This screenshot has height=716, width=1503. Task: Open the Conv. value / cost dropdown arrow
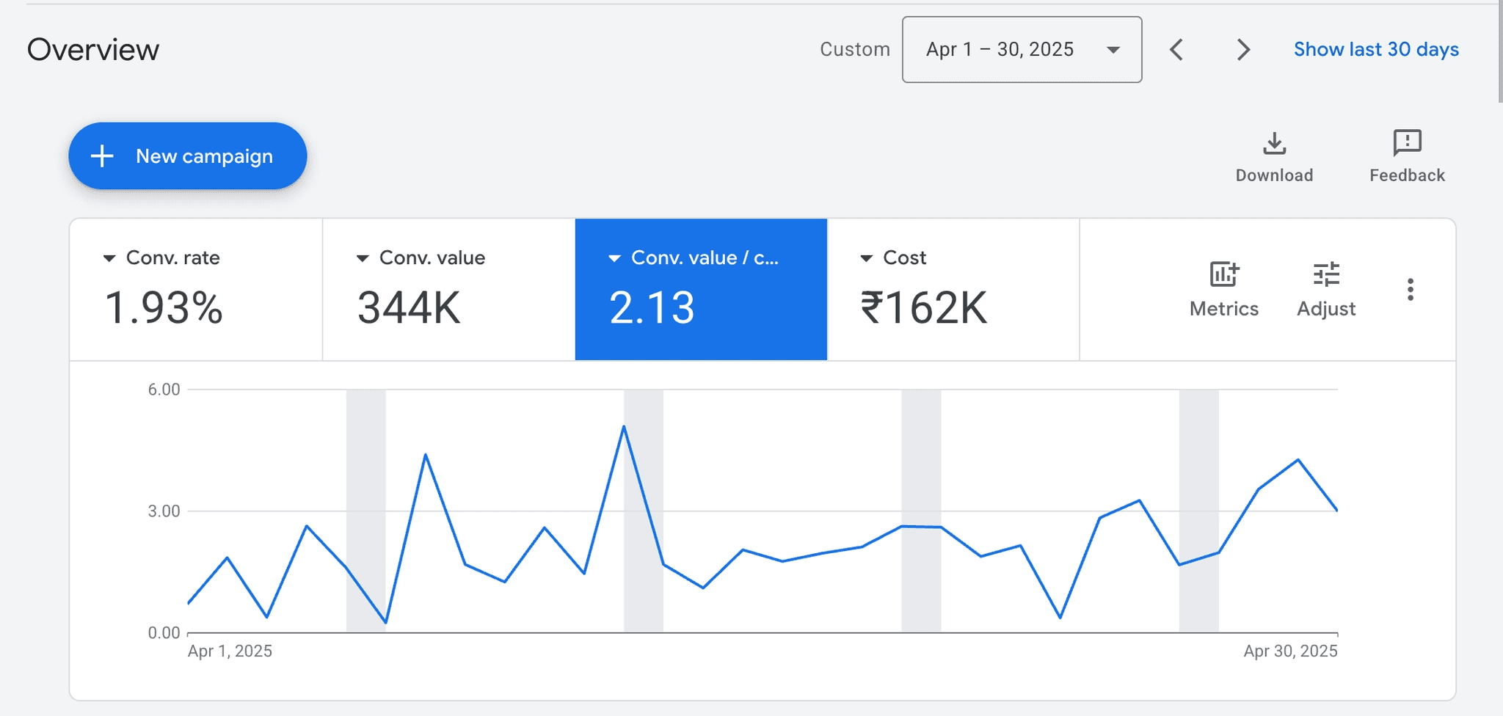coord(615,258)
